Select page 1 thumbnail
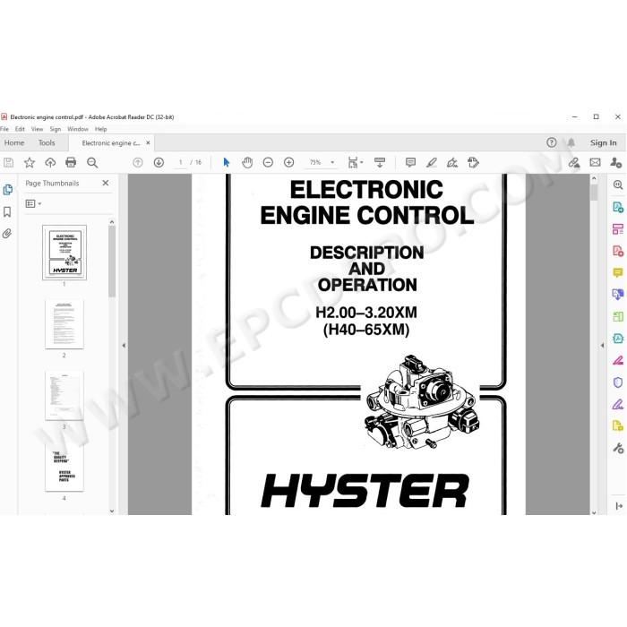The width and height of the screenshot is (627, 627). (x=64, y=253)
